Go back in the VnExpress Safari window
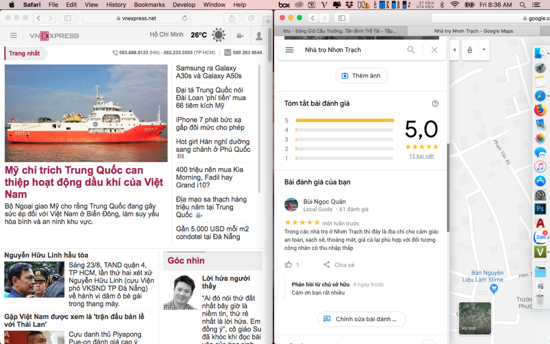550x344 pixels. point(38,18)
